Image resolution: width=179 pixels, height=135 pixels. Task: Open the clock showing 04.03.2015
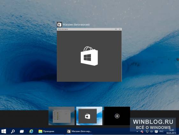tap(171, 131)
